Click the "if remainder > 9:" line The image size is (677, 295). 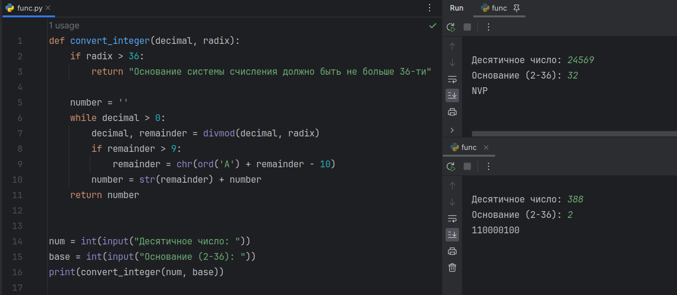(136, 149)
